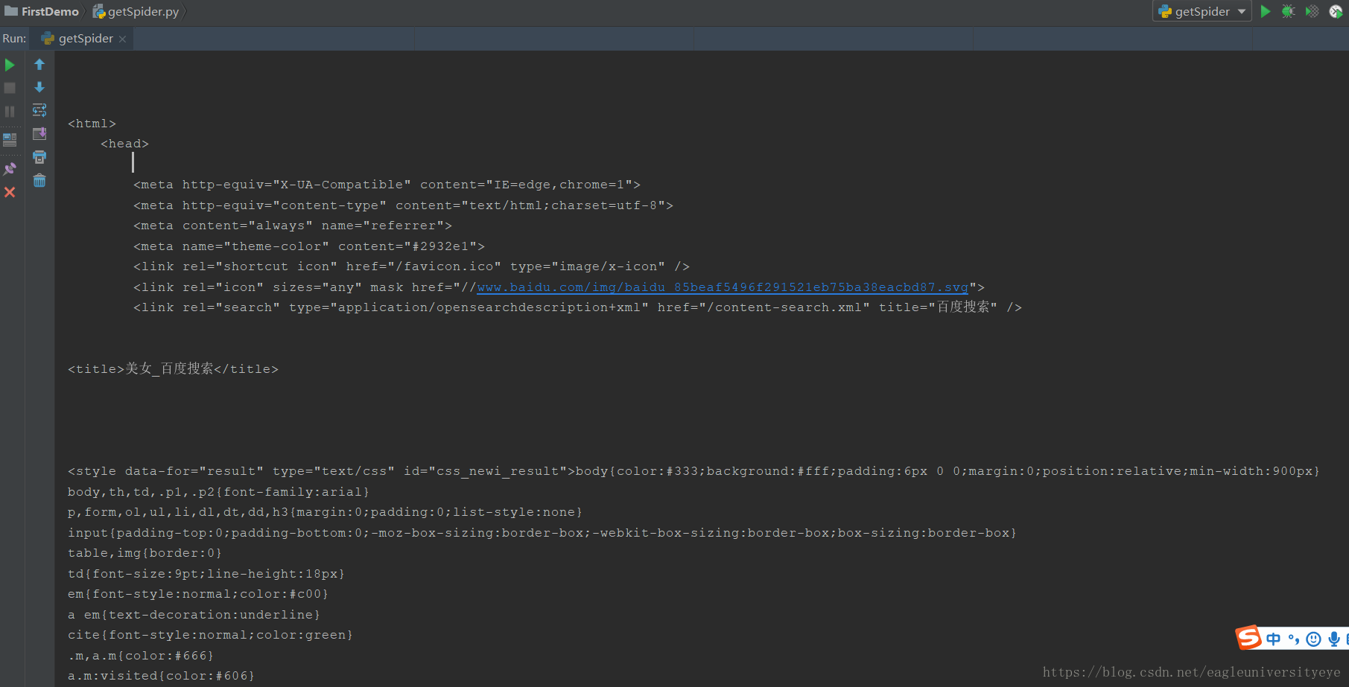
Task: Close the run panel with red X icon
Action: pyautogui.click(x=10, y=192)
